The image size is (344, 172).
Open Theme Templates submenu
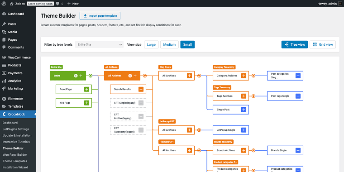pyautogui.click(x=15, y=161)
